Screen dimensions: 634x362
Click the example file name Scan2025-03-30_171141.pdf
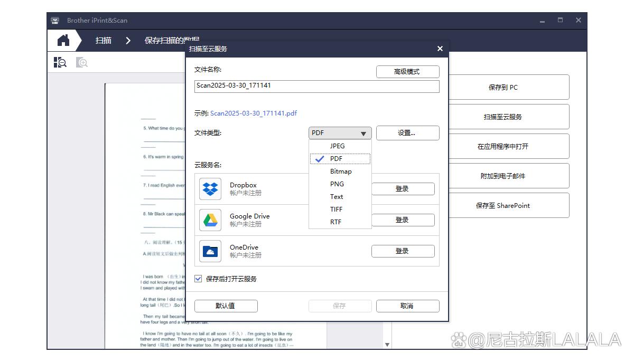coord(254,113)
